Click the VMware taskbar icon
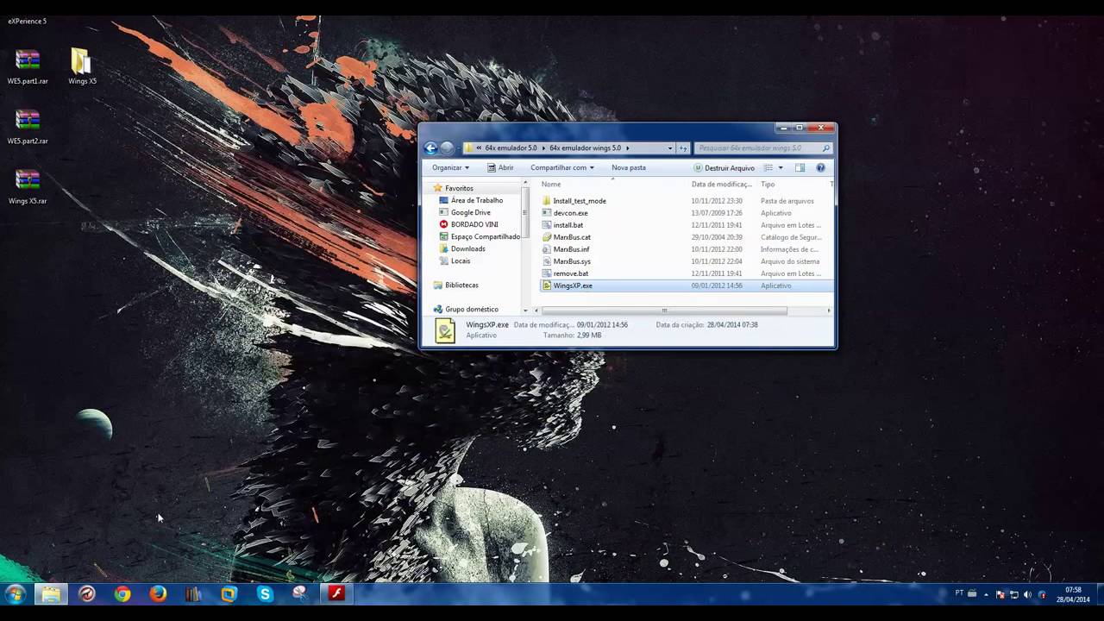1104x621 pixels. (x=229, y=594)
